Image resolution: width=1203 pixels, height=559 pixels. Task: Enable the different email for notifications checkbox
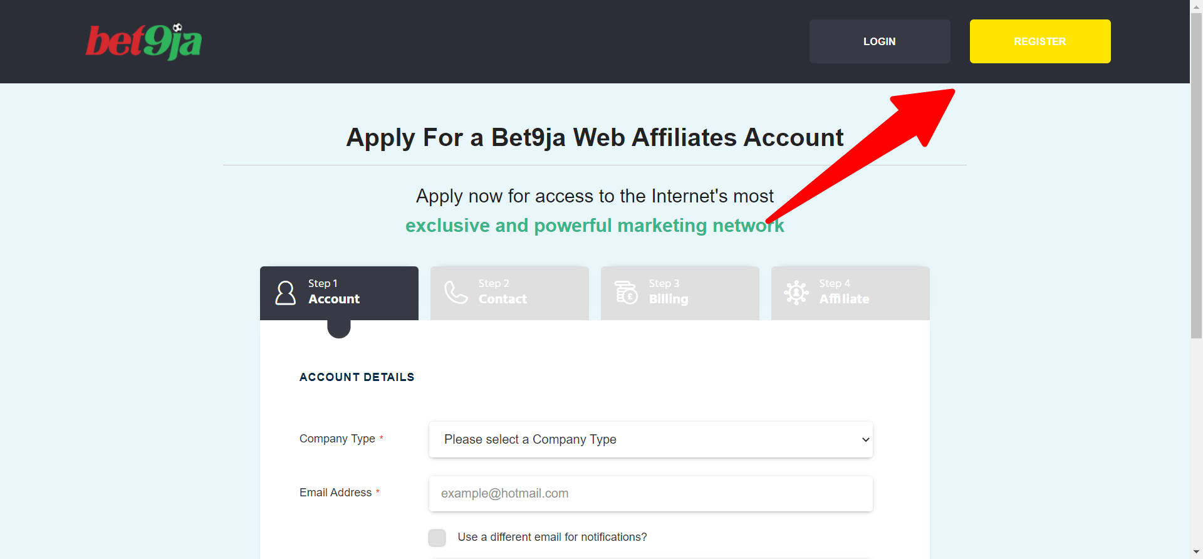coord(437,537)
